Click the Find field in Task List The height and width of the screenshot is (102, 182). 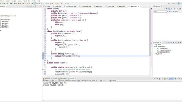tap(160, 11)
